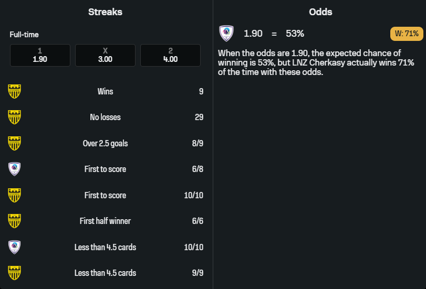Click the Wins streak row label
426x289 pixels.
(x=105, y=91)
